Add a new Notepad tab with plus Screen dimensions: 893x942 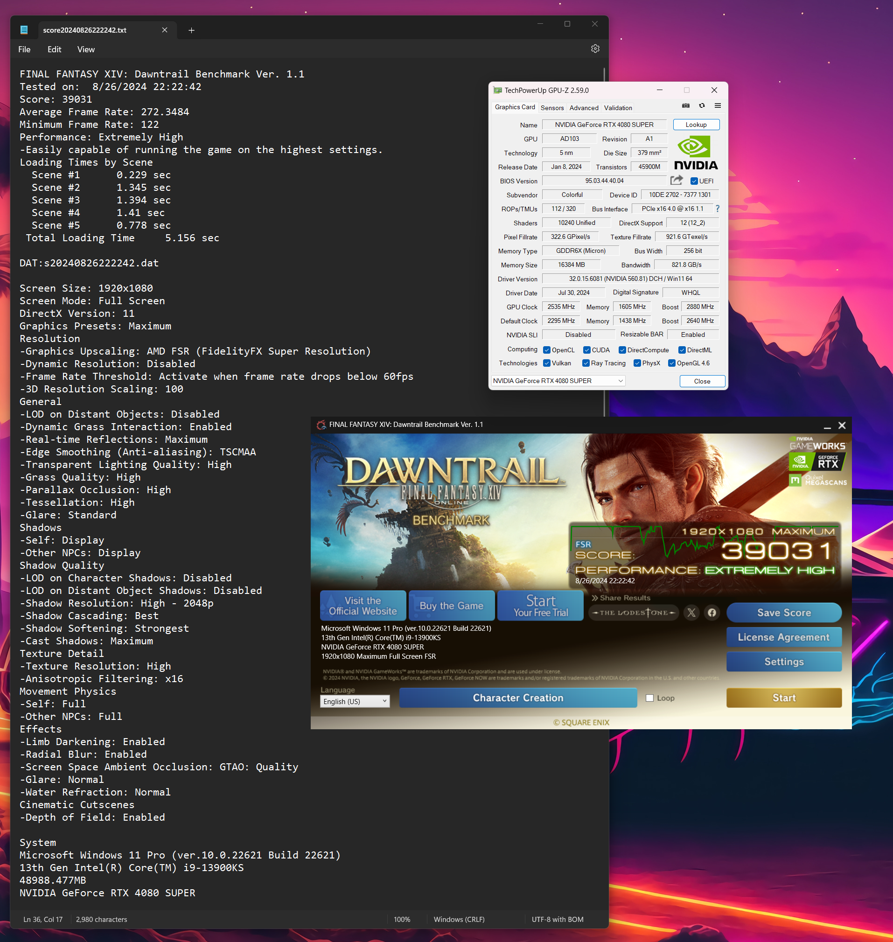click(191, 30)
